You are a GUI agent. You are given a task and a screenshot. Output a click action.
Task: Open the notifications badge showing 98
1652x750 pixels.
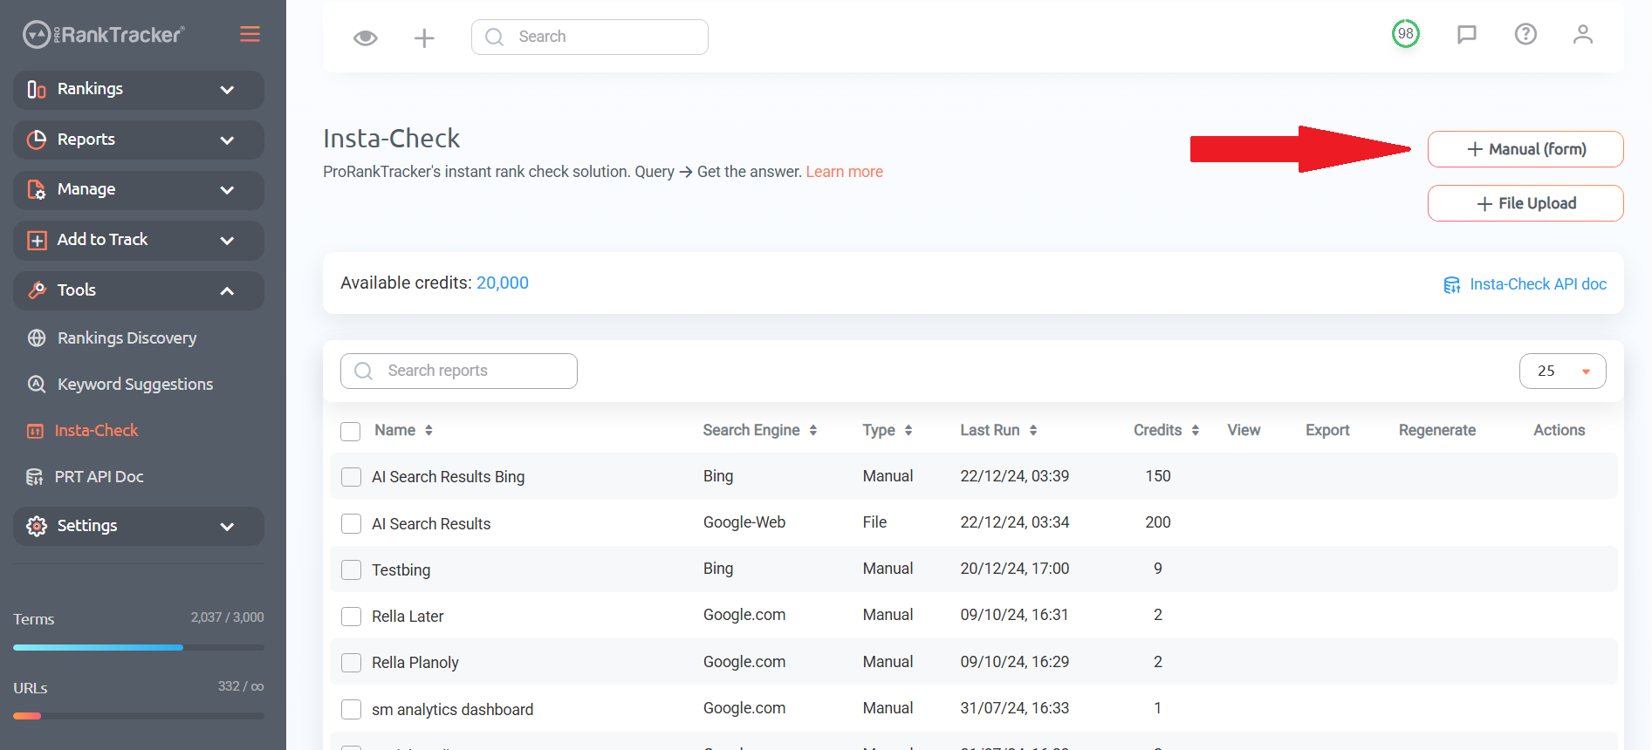click(x=1405, y=34)
